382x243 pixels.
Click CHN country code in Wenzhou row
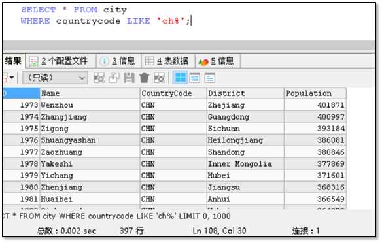[173, 105]
